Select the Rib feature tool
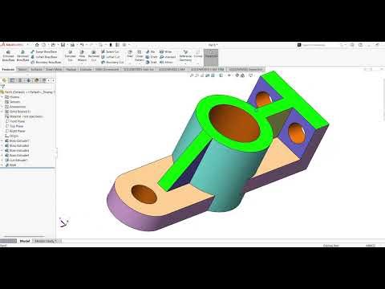Viewport: 385px width, 289px height. coord(150,51)
